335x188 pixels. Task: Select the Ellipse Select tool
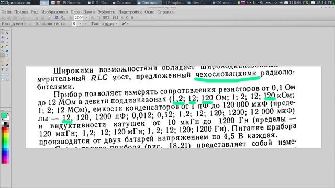coord(2,42)
